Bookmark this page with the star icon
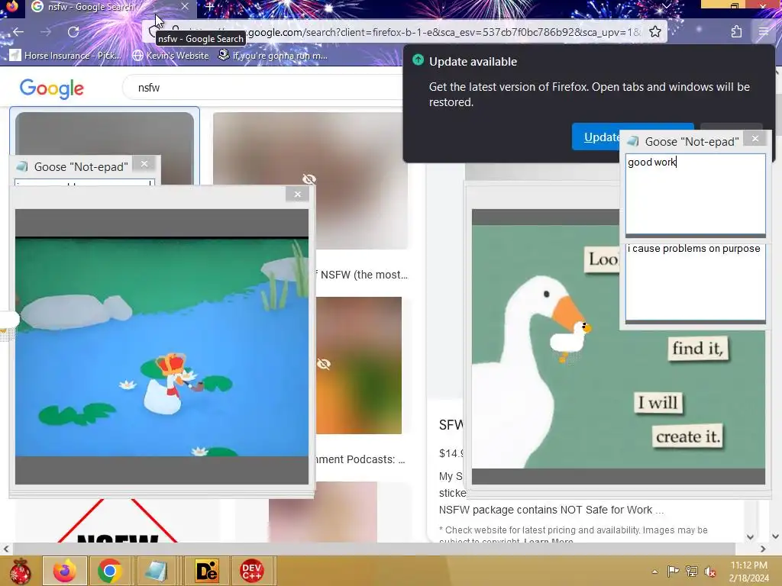This screenshot has width=782, height=586. (654, 32)
